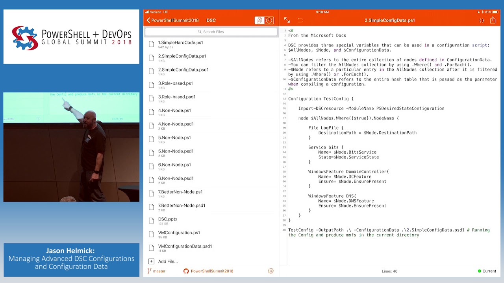Click file icon beside VMConfiguration.ps1
Viewport: 504px width, 283px height.
pos(151,234)
